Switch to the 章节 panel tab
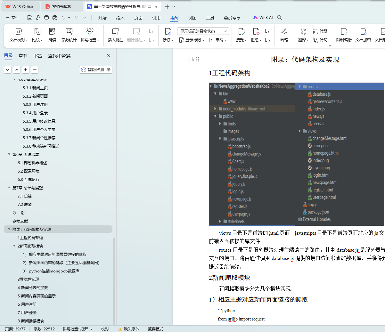The height and width of the screenshot is (332, 385). click(23, 56)
